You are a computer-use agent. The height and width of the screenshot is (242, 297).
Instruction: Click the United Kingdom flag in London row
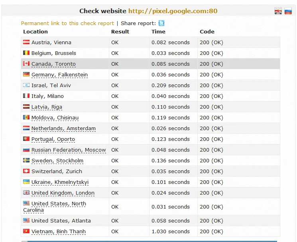click(26, 193)
